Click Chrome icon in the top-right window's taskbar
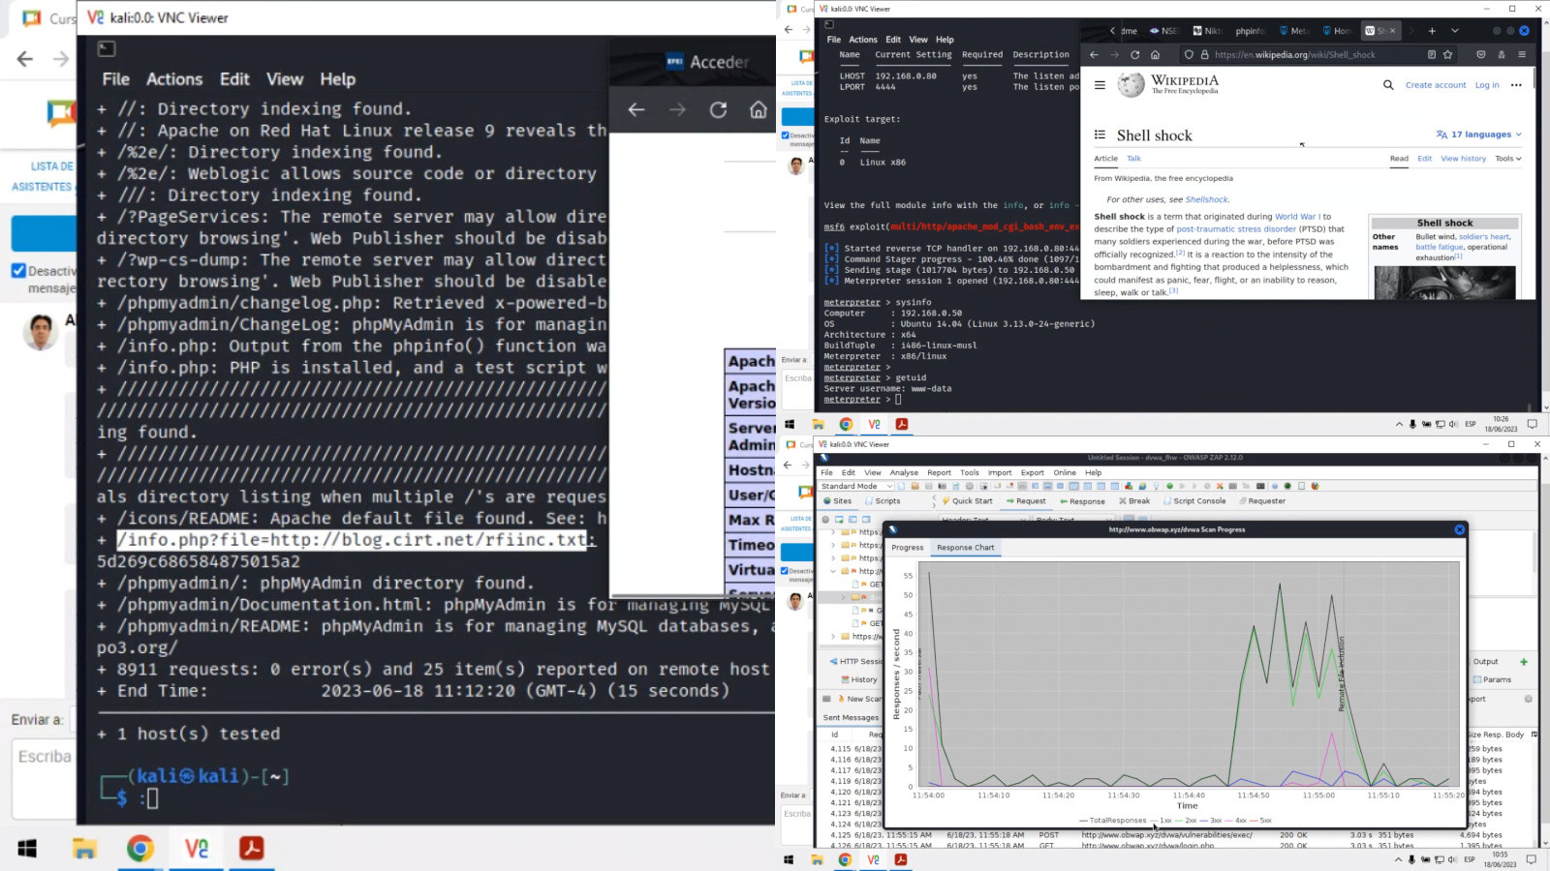Viewport: 1550px width, 871px height. [846, 424]
